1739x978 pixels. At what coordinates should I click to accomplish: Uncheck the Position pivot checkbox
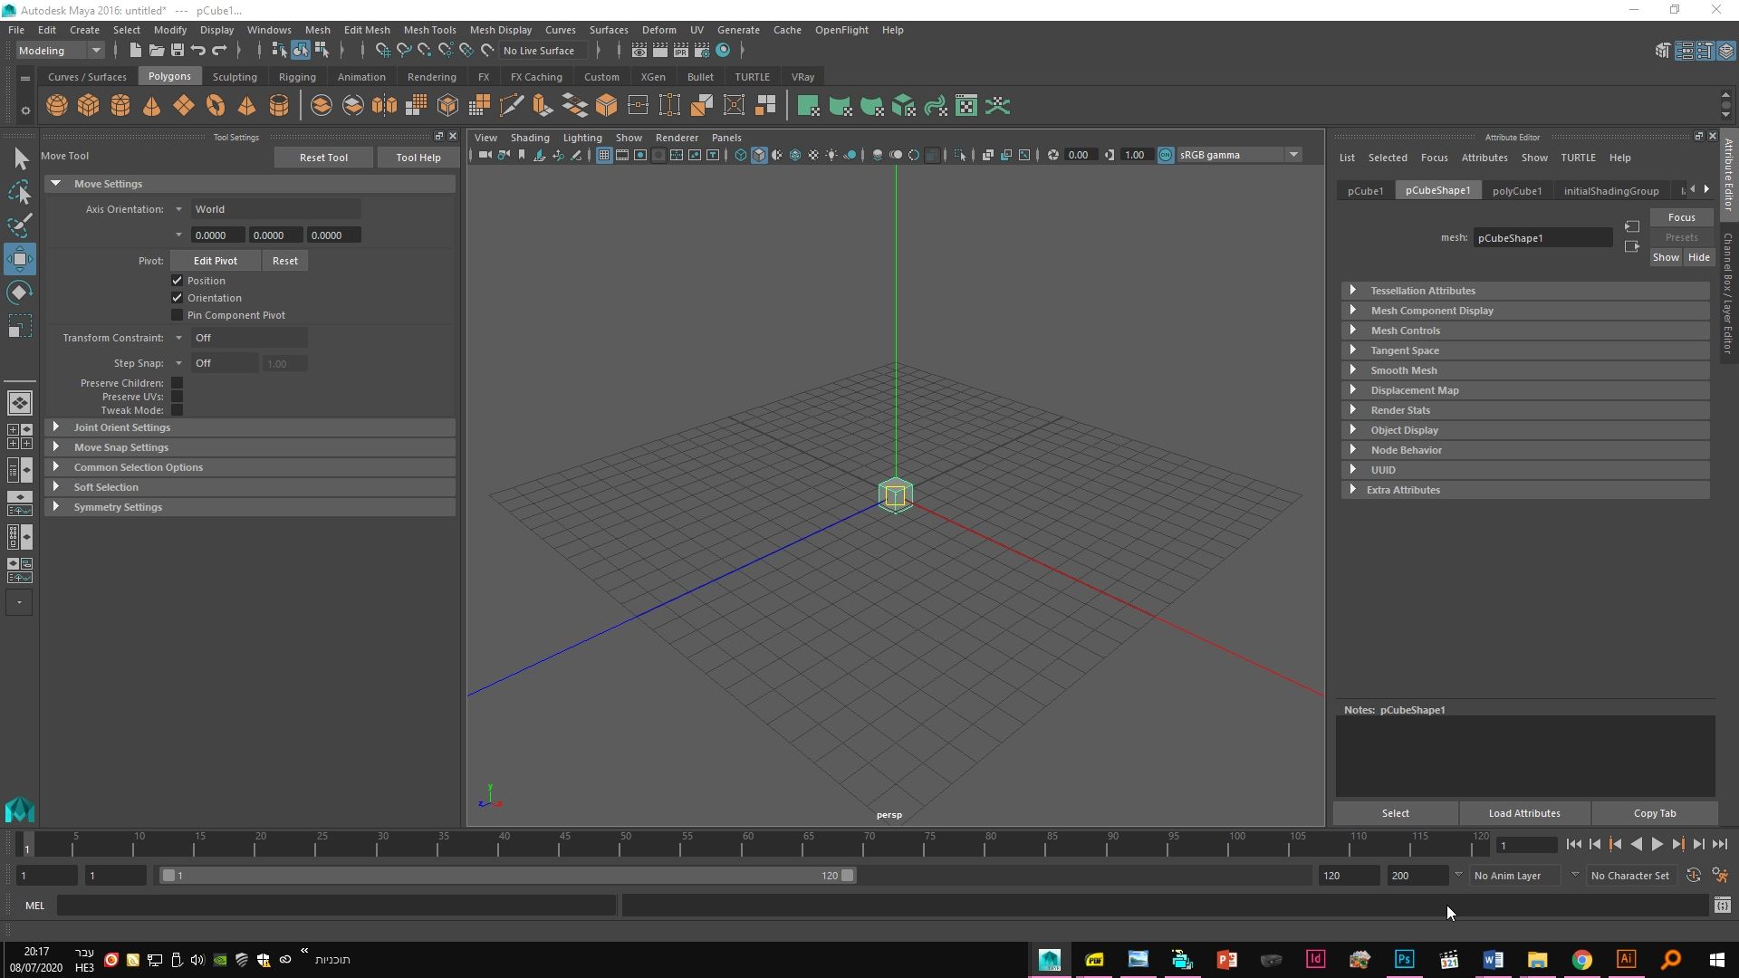coord(178,281)
